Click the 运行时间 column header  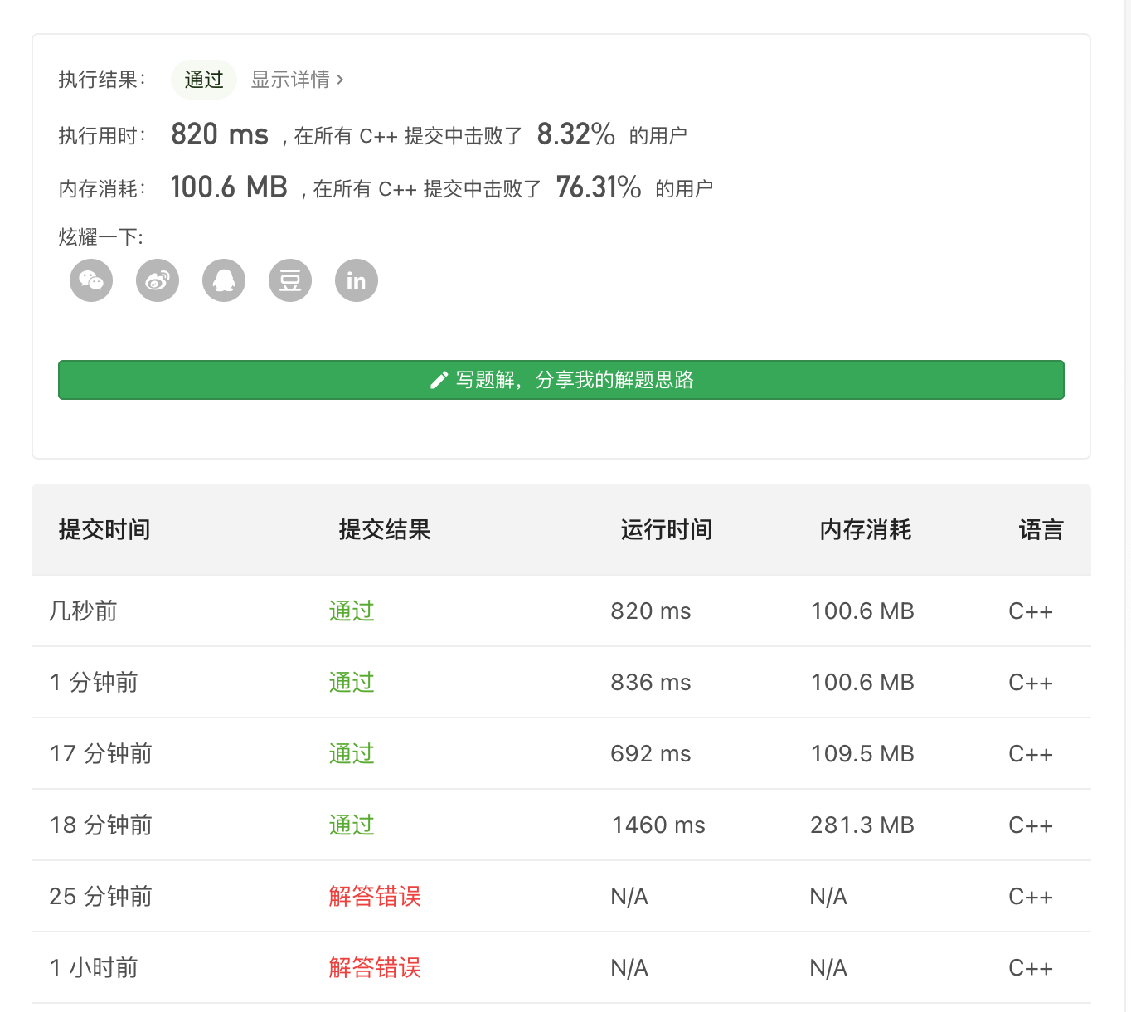pos(667,530)
